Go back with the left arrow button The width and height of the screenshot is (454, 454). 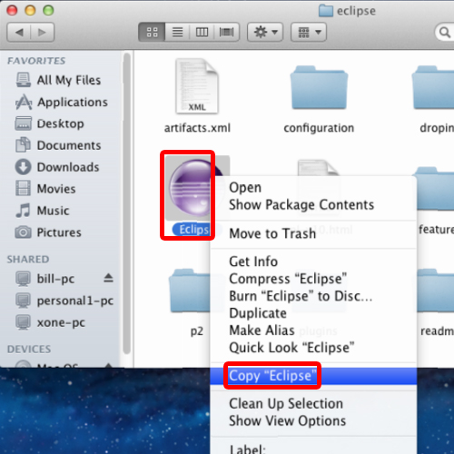pyautogui.click(x=19, y=32)
